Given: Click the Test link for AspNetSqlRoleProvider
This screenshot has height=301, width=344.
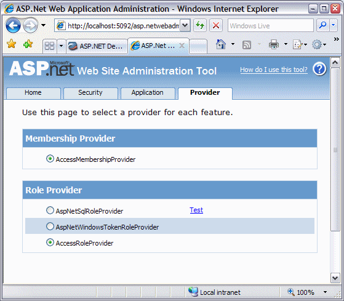Looking at the screenshot, I should click(196, 210).
